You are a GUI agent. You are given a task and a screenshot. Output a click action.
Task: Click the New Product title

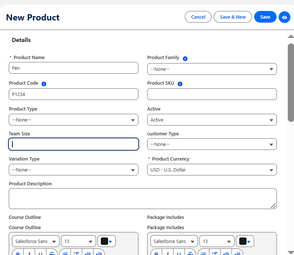click(x=33, y=18)
